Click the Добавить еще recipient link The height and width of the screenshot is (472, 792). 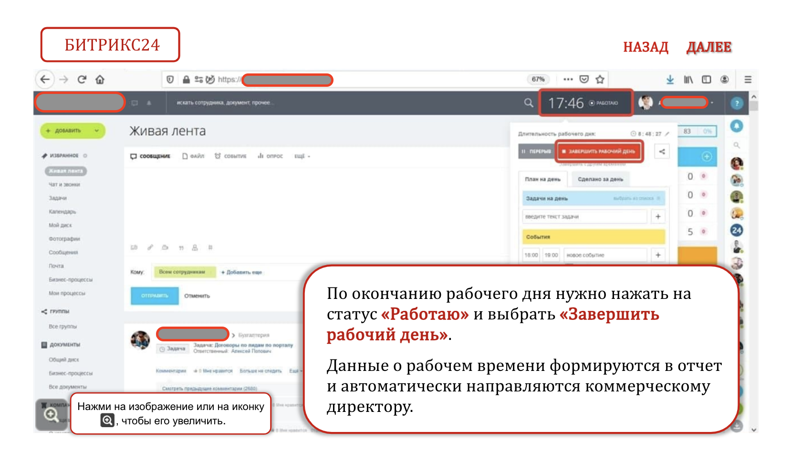tap(242, 272)
